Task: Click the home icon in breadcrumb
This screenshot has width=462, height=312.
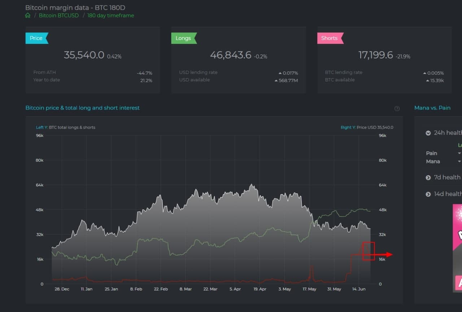Action: click(x=28, y=15)
